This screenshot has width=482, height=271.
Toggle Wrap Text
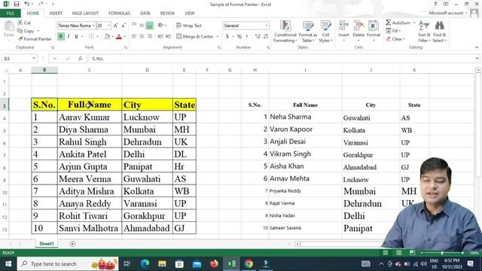[x=189, y=26]
